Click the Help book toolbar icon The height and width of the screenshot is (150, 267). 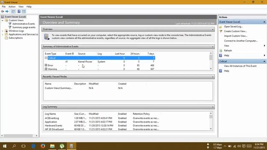point(19,11)
